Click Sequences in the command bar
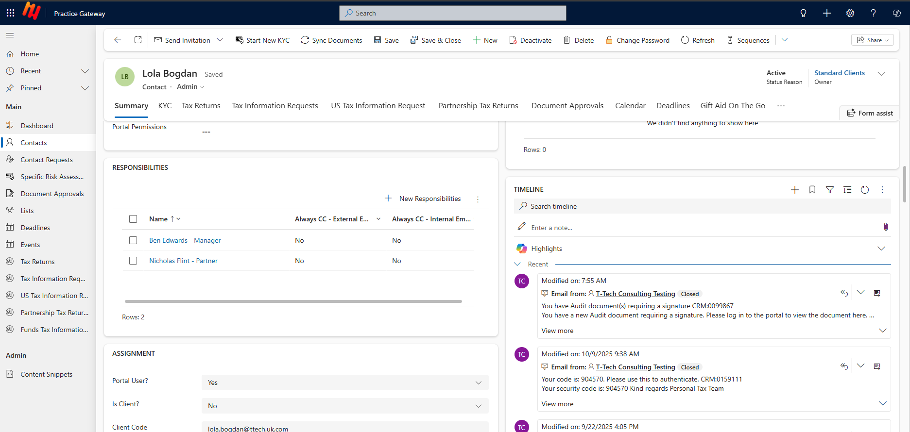Viewport: 910px width, 432px height. [748, 40]
